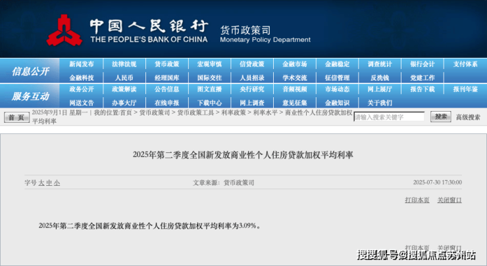Open the 宏观审慎 menu item
487x266 pixels.
click(209, 64)
